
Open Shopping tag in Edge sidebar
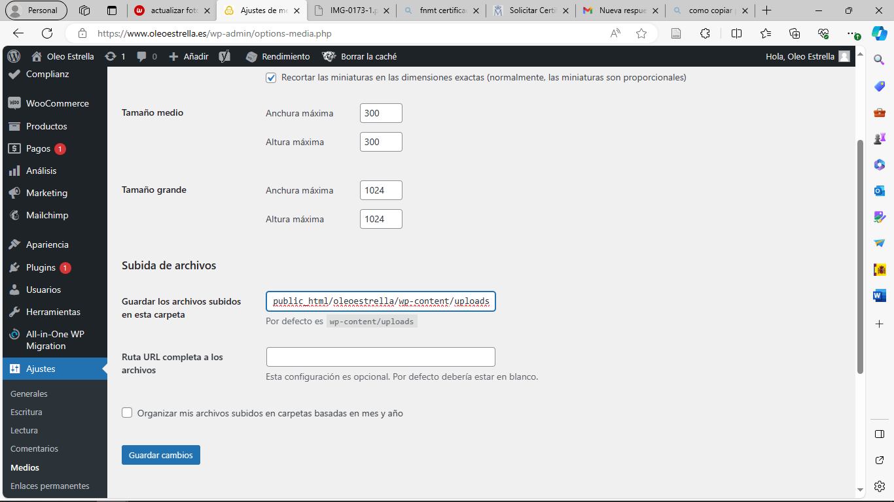(x=880, y=86)
